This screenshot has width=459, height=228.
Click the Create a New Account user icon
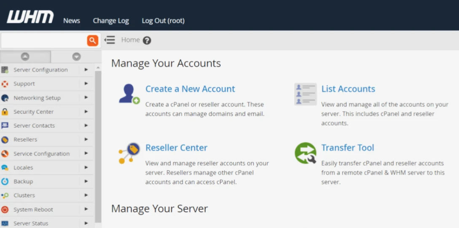coord(129,94)
